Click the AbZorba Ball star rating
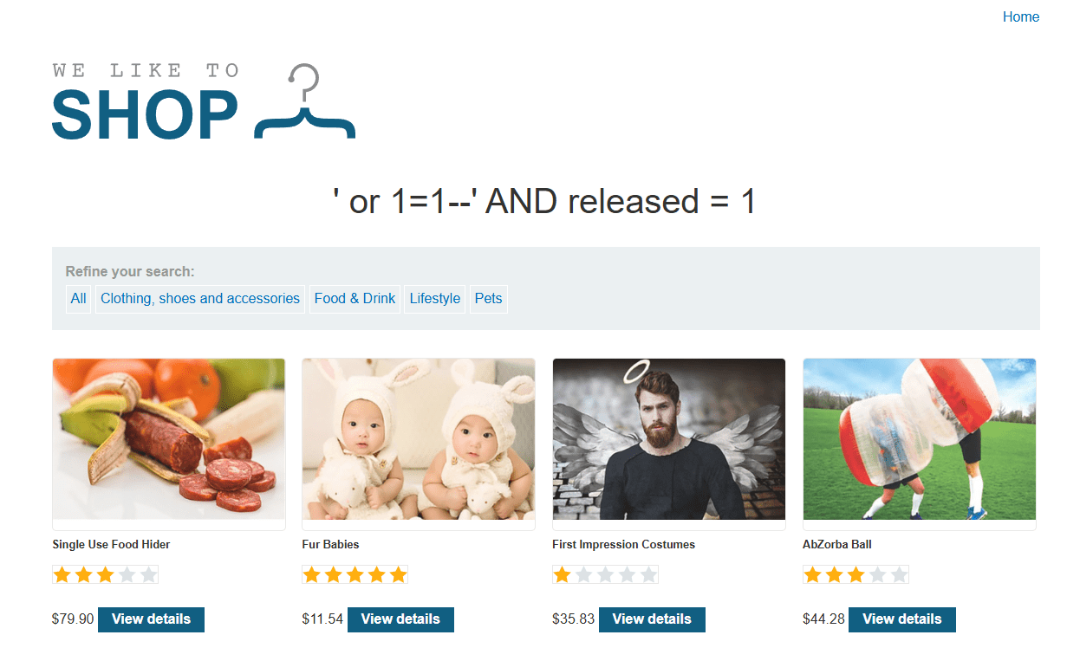The width and height of the screenshot is (1080, 648). [856, 575]
